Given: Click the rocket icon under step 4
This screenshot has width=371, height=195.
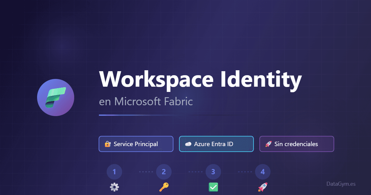Looking at the screenshot, I should (x=263, y=187).
